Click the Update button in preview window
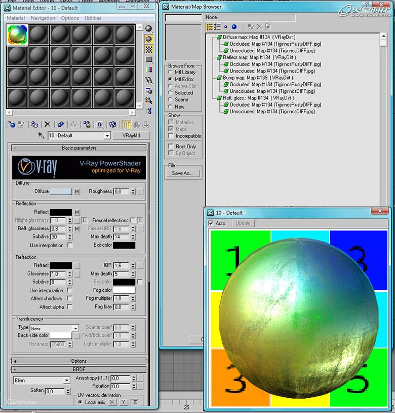 (x=243, y=223)
